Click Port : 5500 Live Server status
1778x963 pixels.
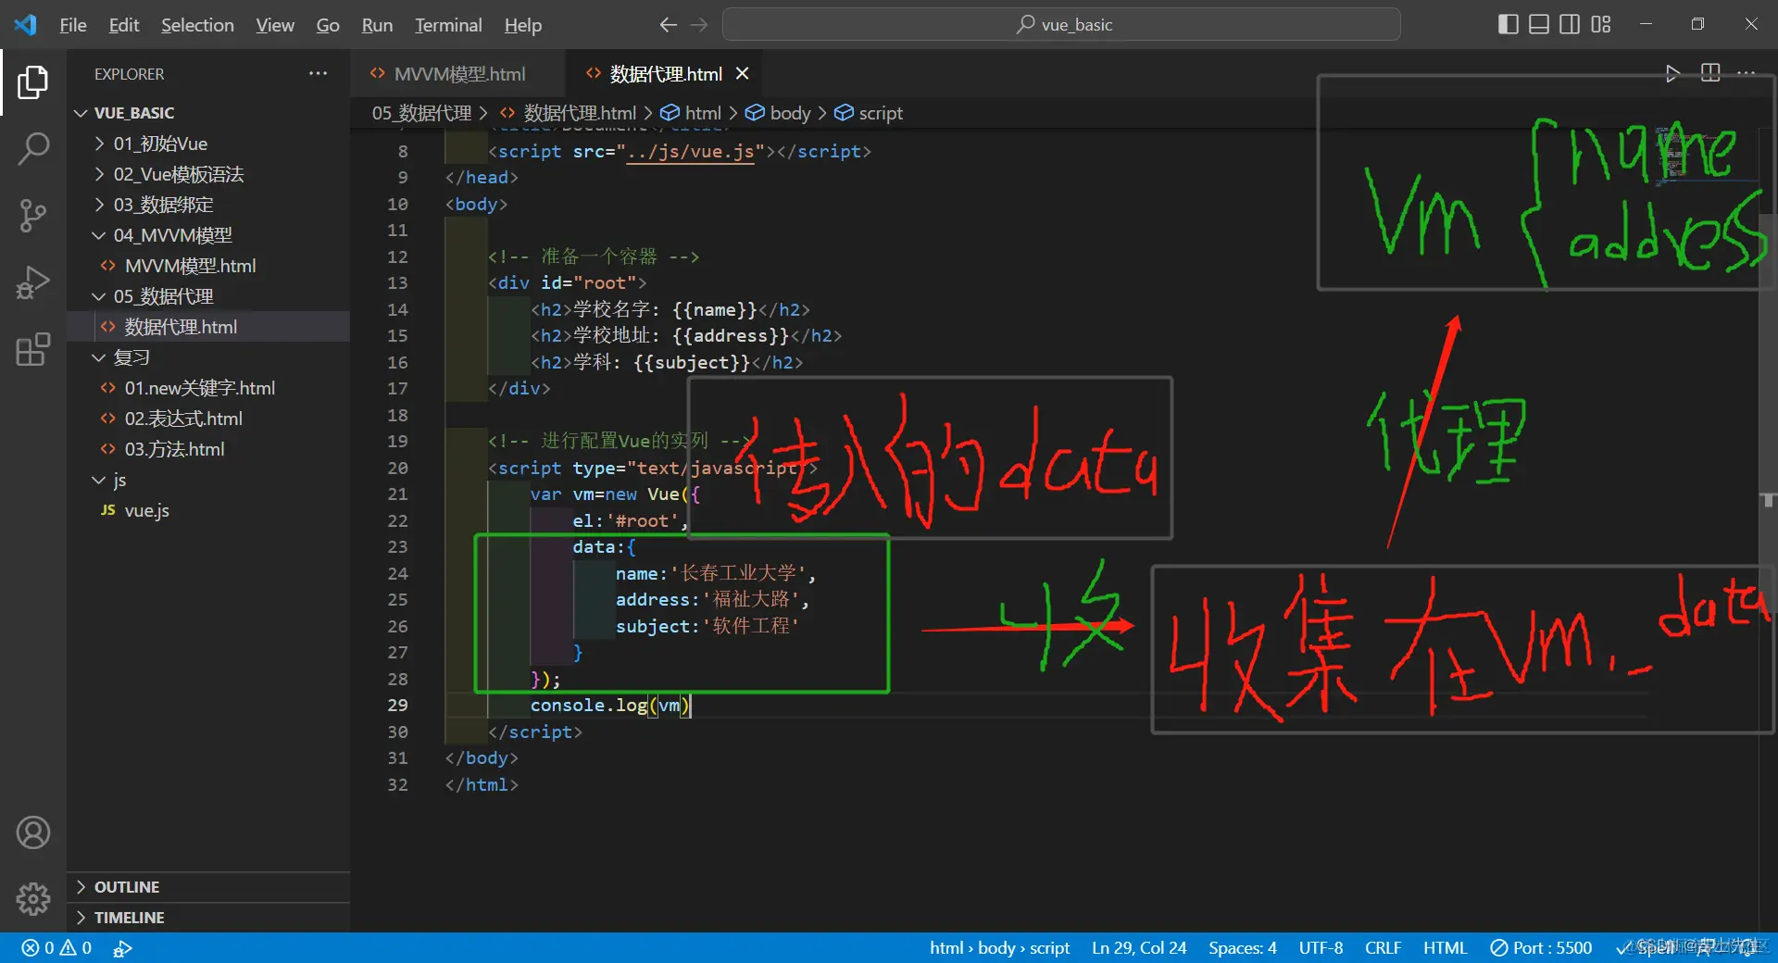(x=1541, y=948)
